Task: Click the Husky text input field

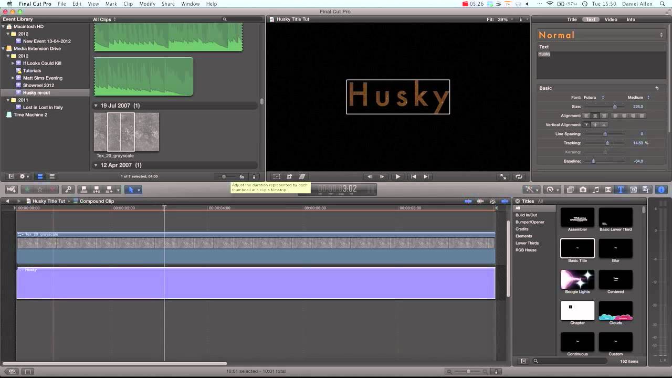Action: coord(601,65)
